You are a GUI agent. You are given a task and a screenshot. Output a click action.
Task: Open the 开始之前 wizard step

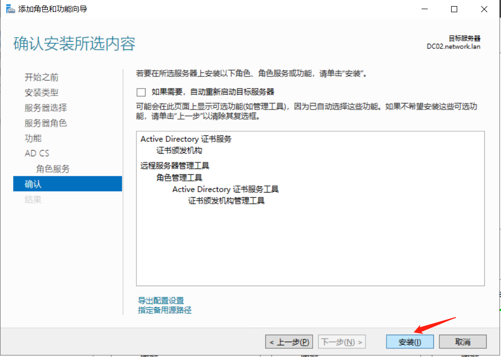tap(42, 77)
